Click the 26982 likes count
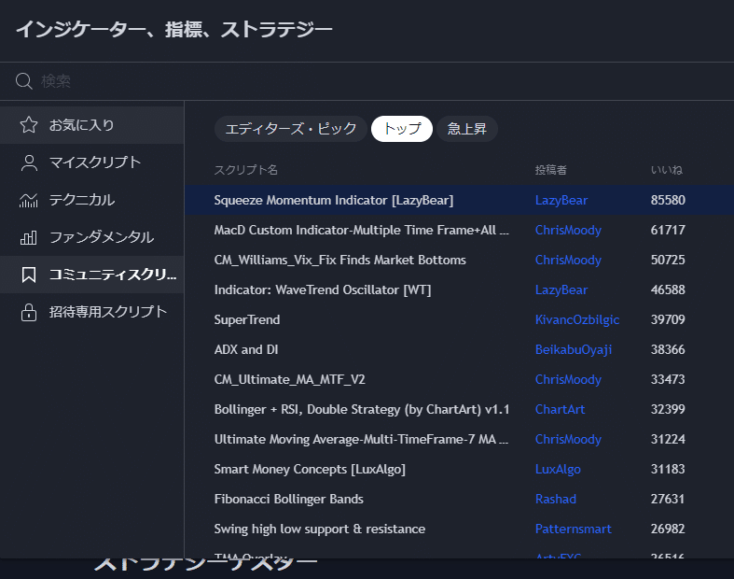The width and height of the screenshot is (734, 579). (x=668, y=530)
